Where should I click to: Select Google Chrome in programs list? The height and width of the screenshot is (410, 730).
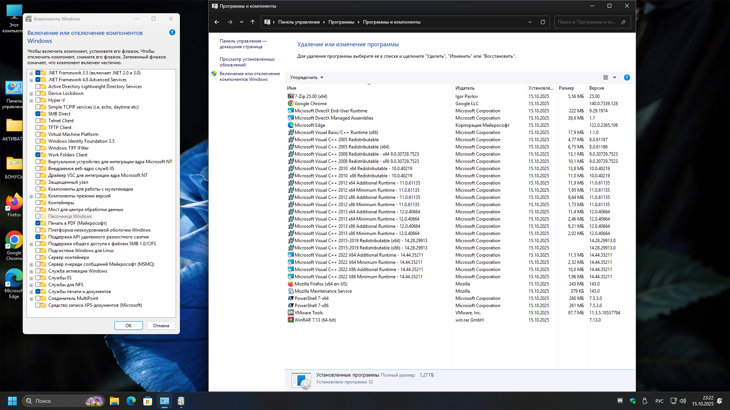click(x=310, y=104)
